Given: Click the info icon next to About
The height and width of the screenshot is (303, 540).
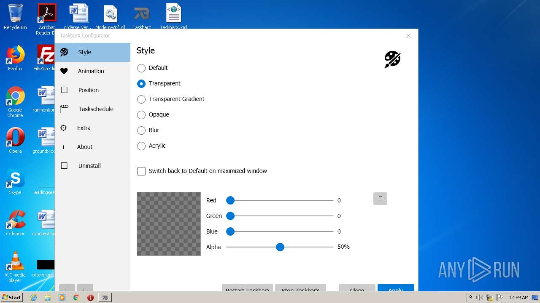Looking at the screenshot, I should [x=63, y=147].
